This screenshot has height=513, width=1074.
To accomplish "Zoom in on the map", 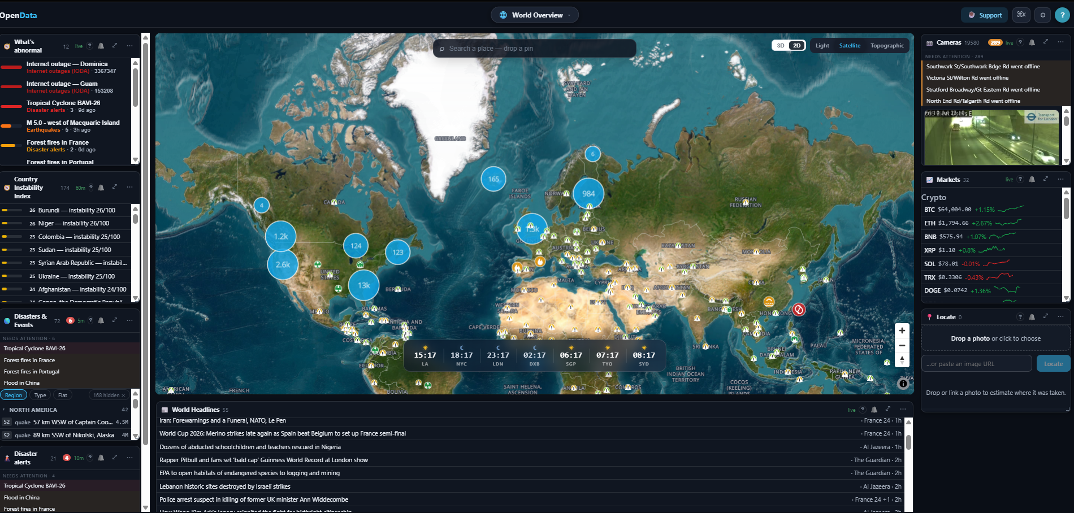I will click(902, 331).
